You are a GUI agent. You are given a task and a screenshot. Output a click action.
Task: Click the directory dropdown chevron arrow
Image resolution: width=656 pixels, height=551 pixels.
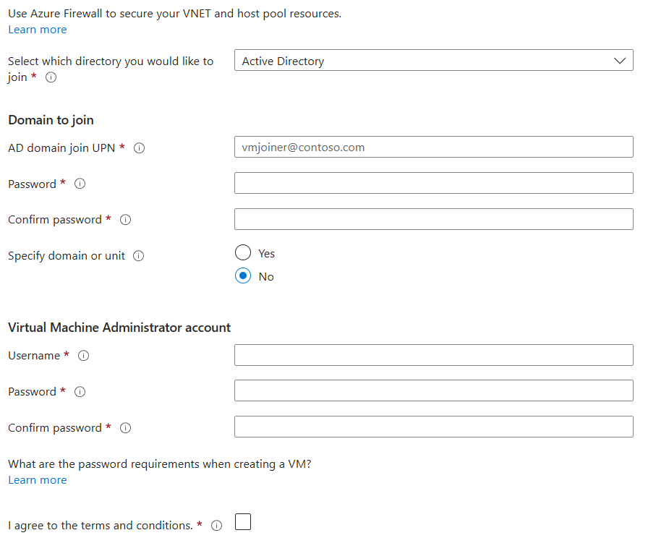click(620, 61)
